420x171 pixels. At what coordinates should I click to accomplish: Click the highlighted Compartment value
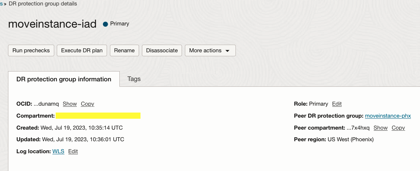click(x=98, y=116)
